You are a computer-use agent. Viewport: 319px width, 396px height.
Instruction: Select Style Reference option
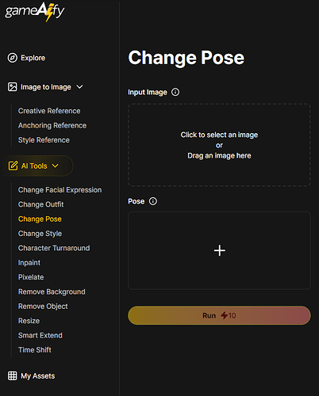point(44,140)
